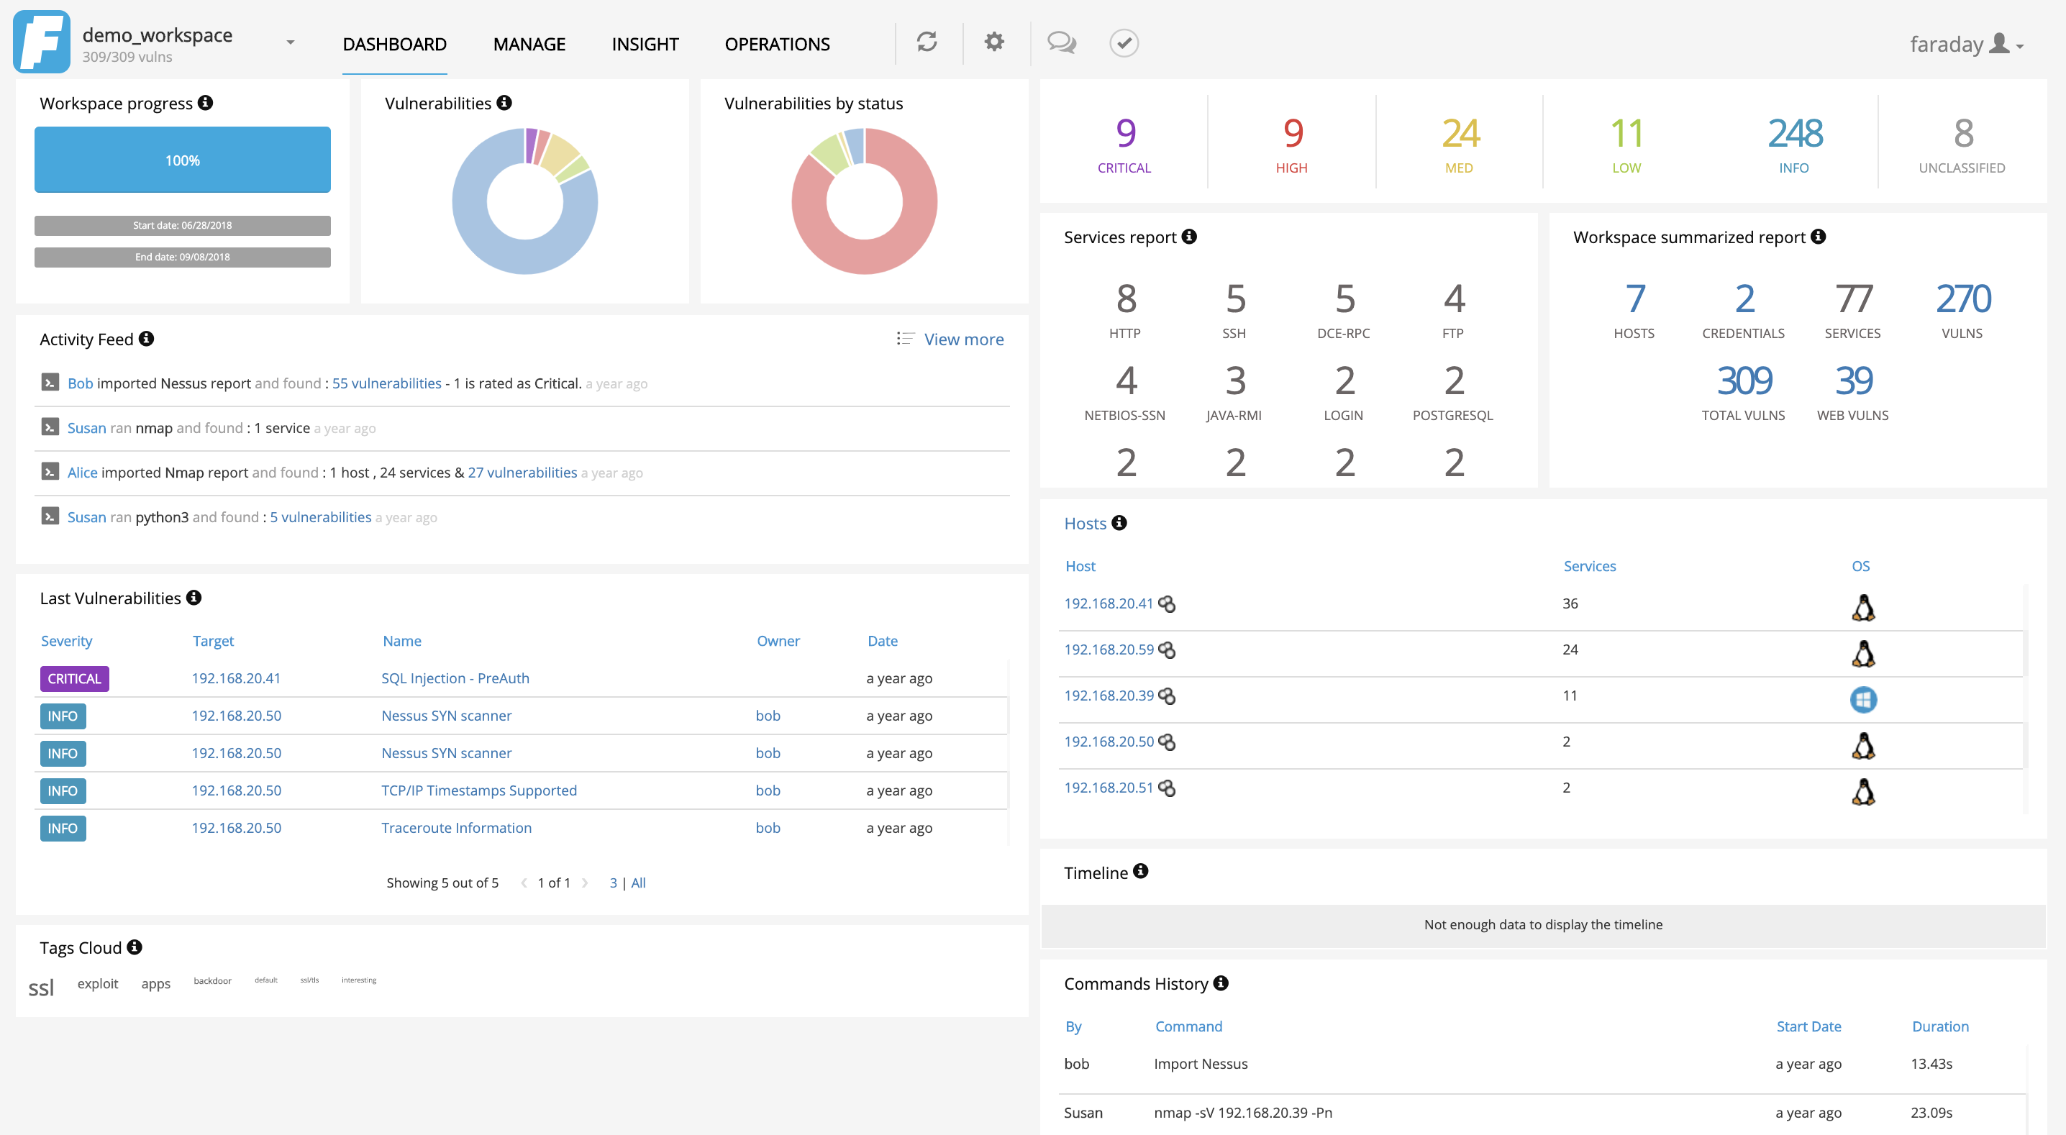Image resolution: width=2066 pixels, height=1135 pixels.
Task: Click the workspace progress bar at 100%
Action: [182, 160]
